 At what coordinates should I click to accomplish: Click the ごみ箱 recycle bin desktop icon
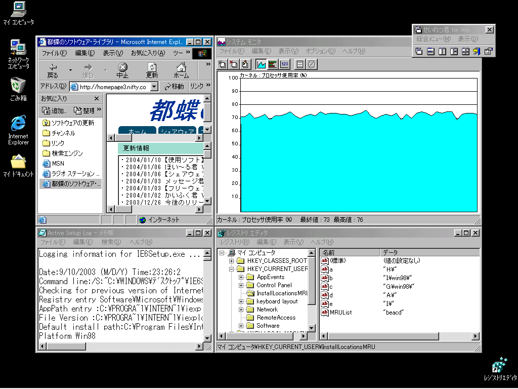pos(18,89)
